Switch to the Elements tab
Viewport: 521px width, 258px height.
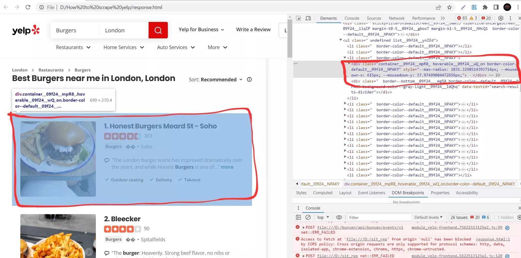pyautogui.click(x=328, y=18)
